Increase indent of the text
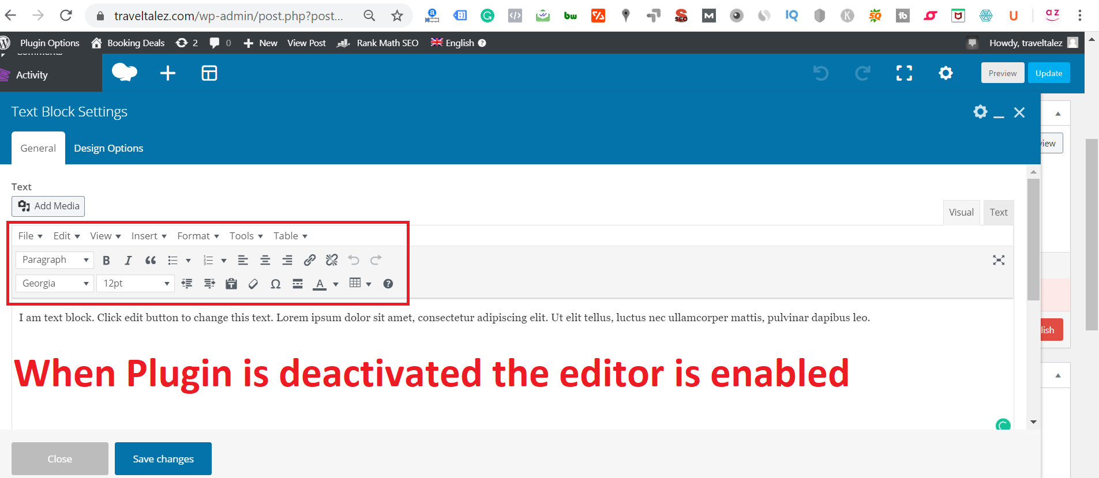This screenshot has width=1099, height=478. (x=209, y=283)
